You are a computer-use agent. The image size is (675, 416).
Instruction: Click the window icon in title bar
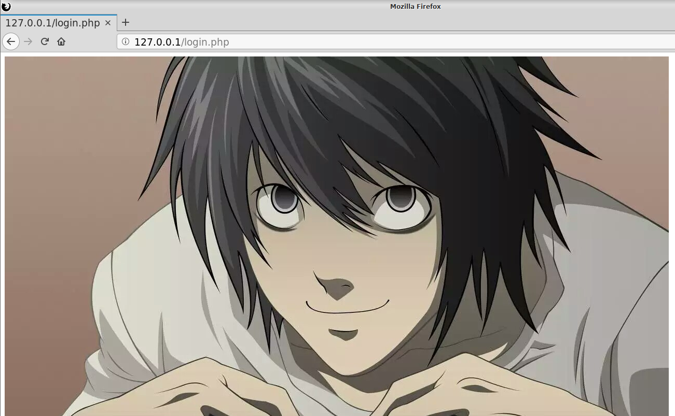(x=6, y=7)
